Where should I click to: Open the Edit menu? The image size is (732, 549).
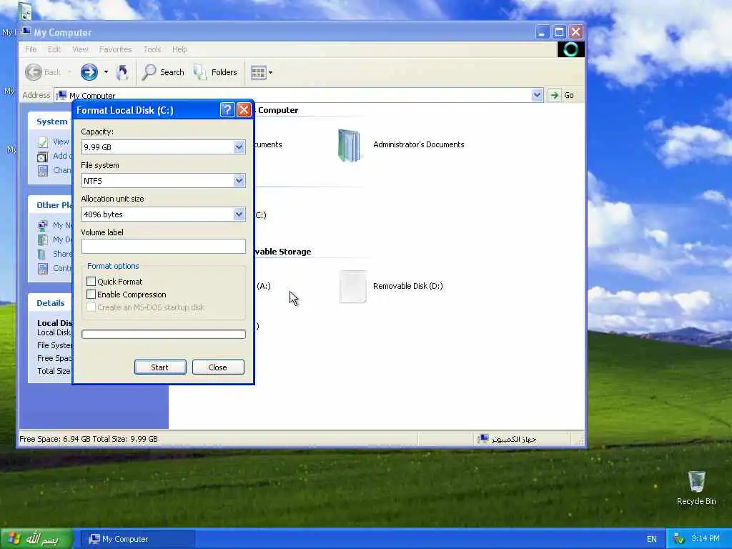pyautogui.click(x=54, y=49)
